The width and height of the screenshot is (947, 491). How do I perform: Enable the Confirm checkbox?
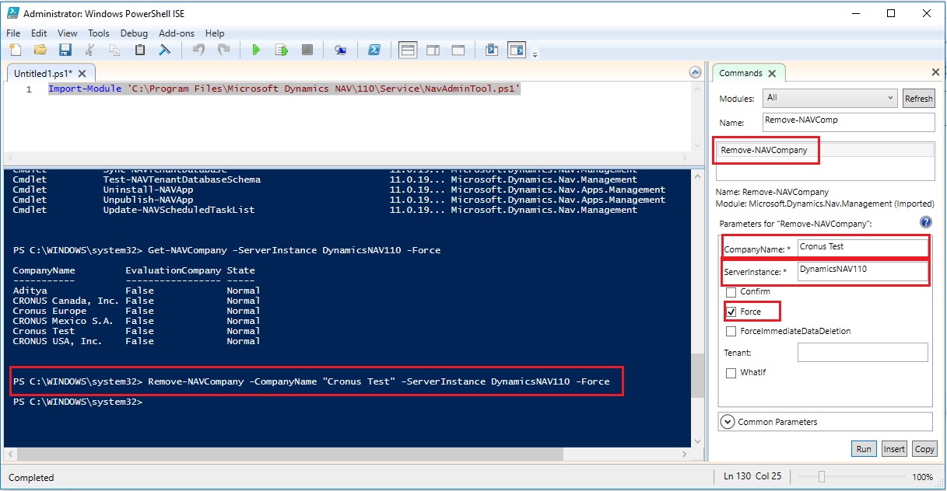731,292
